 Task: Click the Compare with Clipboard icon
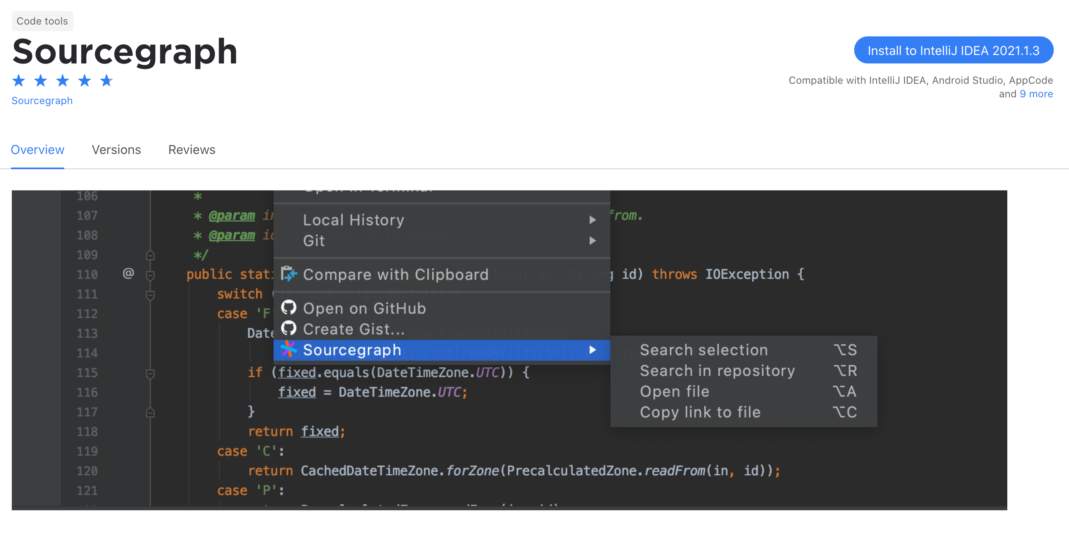289,274
